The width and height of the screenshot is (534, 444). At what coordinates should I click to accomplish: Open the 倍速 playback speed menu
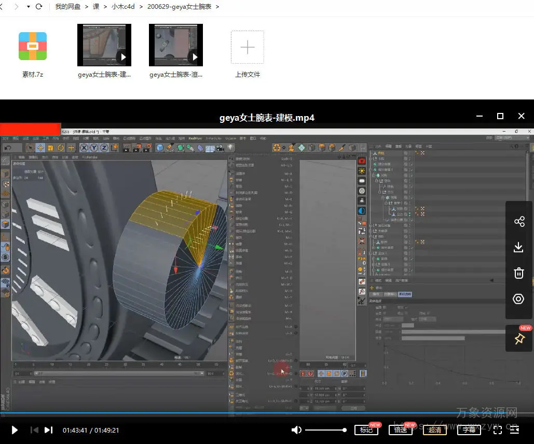point(400,430)
